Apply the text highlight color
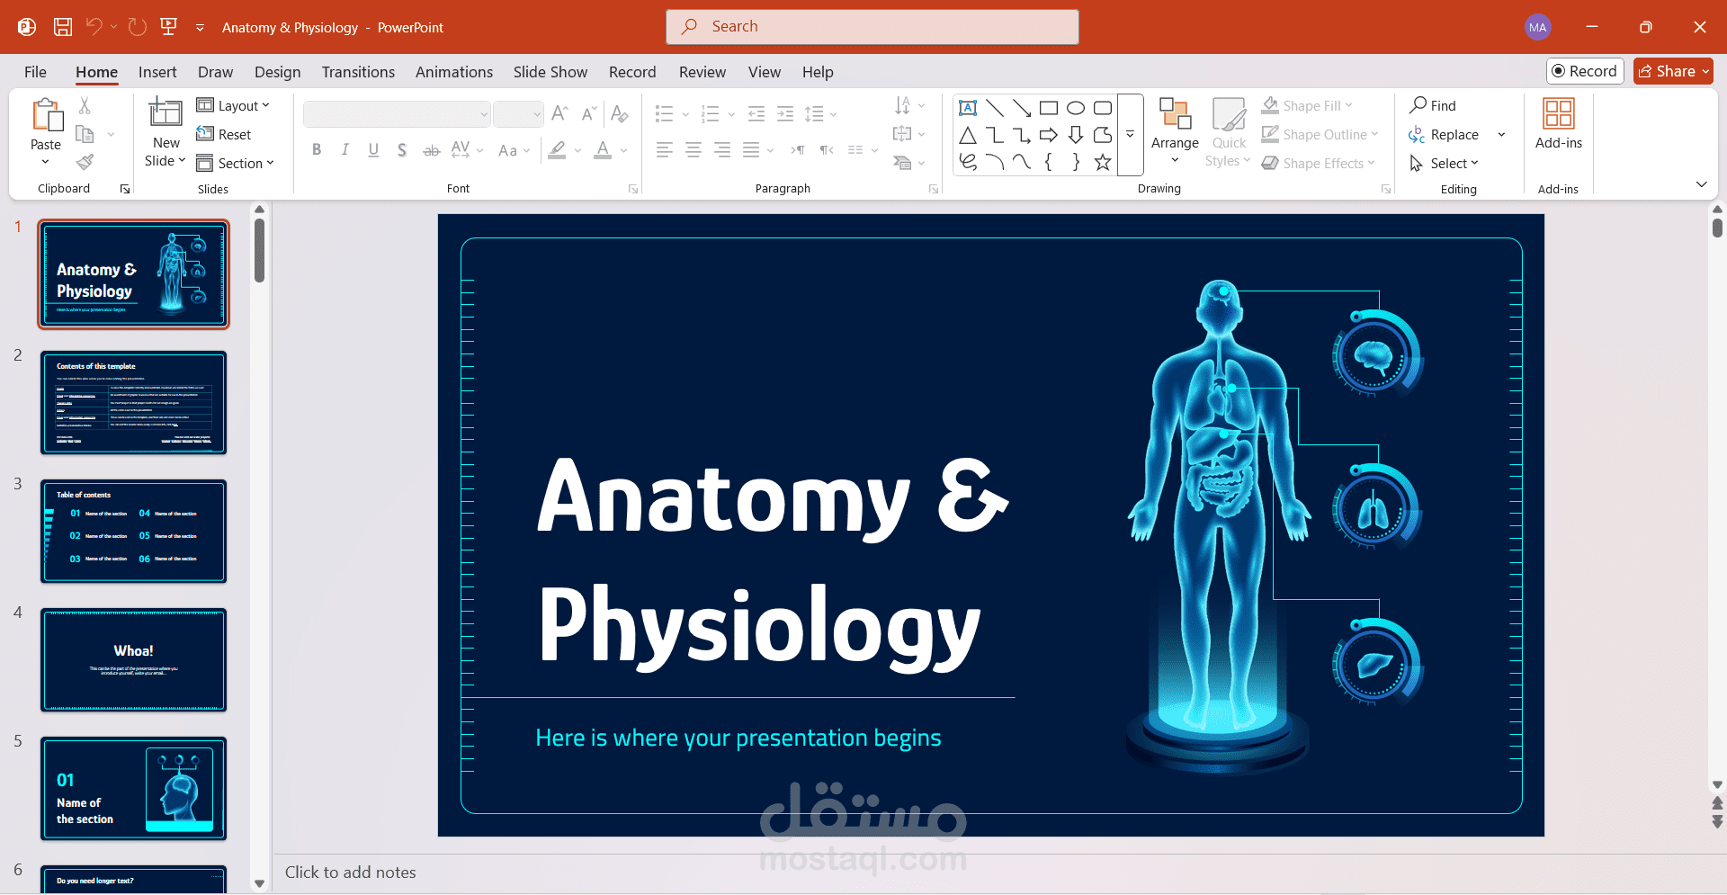Screen dimensions: 1727x895 click(558, 150)
